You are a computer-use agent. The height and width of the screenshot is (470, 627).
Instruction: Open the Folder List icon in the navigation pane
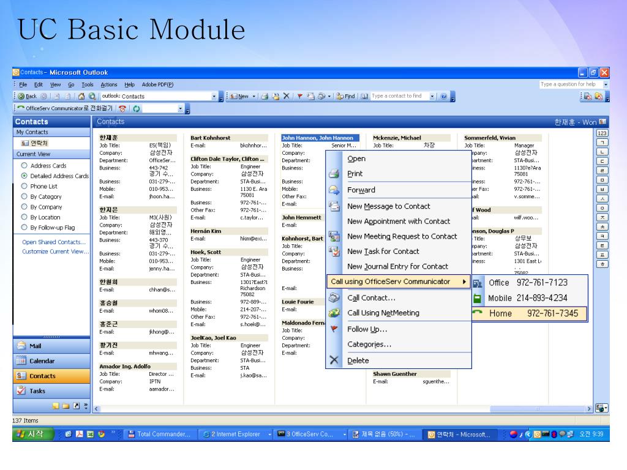coord(66,406)
